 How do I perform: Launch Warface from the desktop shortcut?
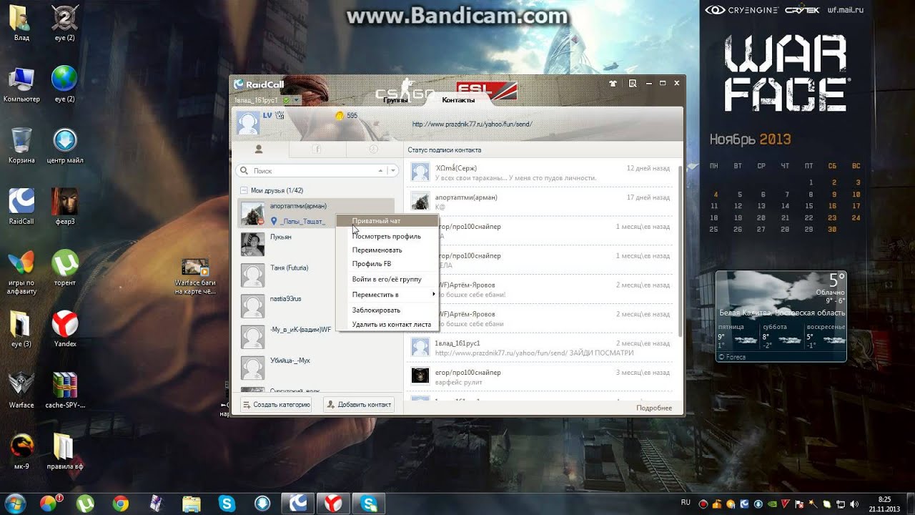click(21, 391)
